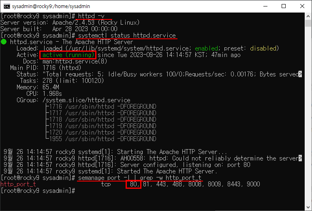Viewport: 312px width, 211px height.
Task: Click the scrollbar up arrow
Action: coord(308,16)
